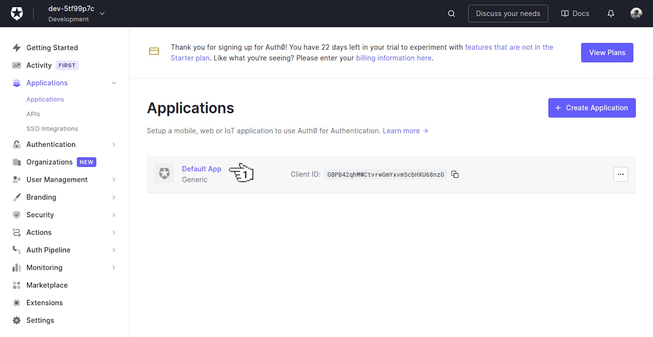Click the Getting Started lightning icon

17,48
